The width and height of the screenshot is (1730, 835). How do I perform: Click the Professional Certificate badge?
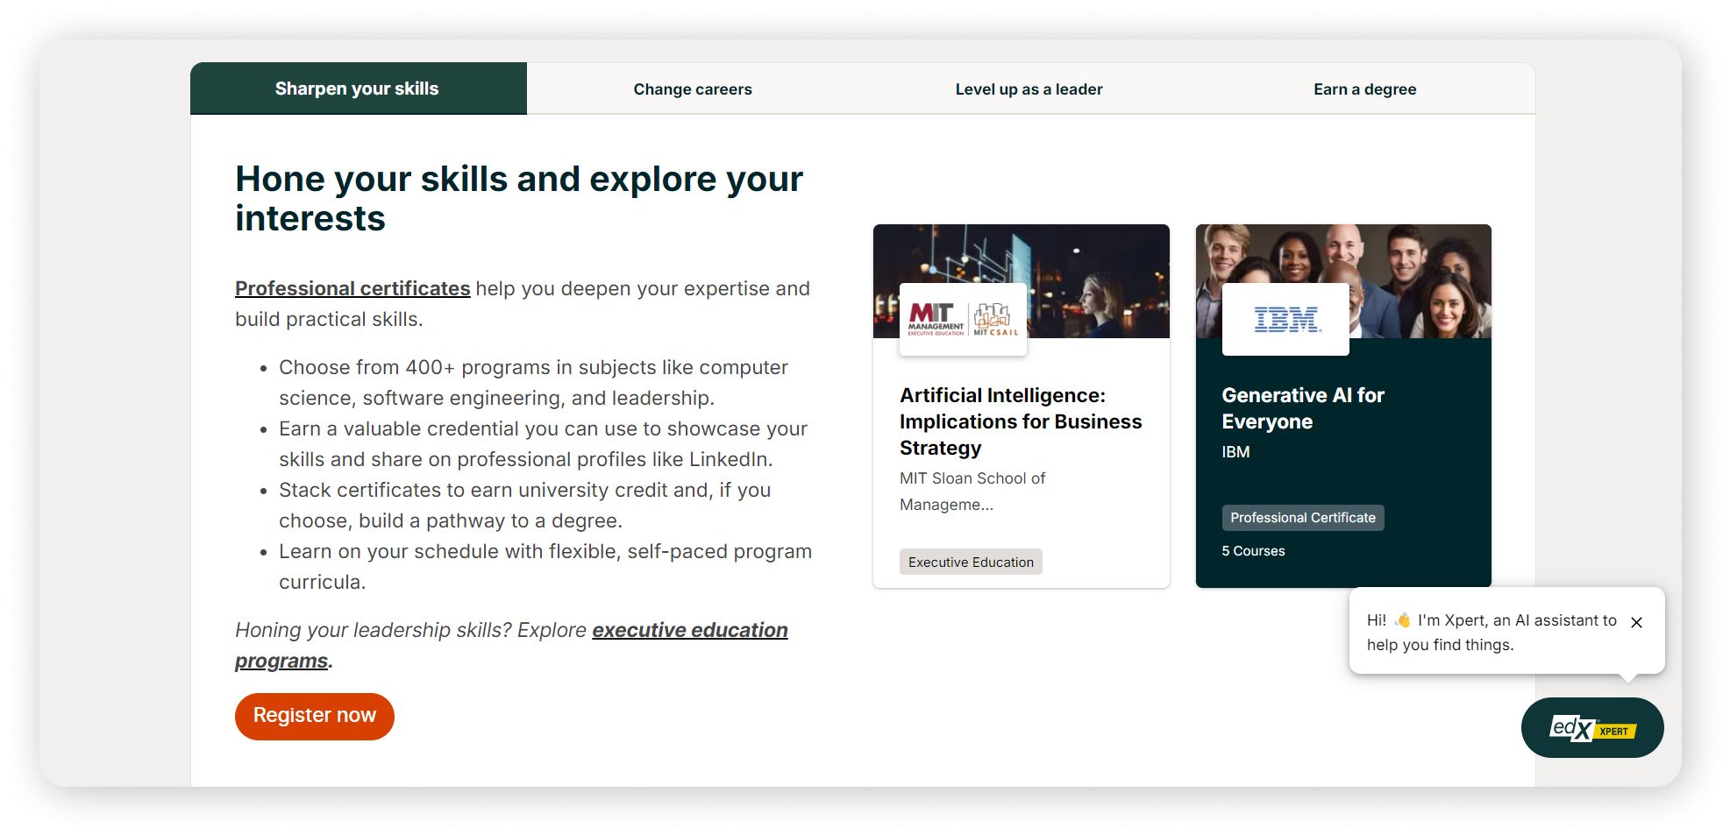pyautogui.click(x=1303, y=517)
